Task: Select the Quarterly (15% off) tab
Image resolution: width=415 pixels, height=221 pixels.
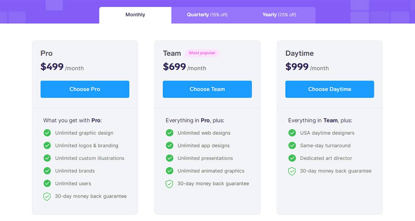Action: (x=207, y=15)
